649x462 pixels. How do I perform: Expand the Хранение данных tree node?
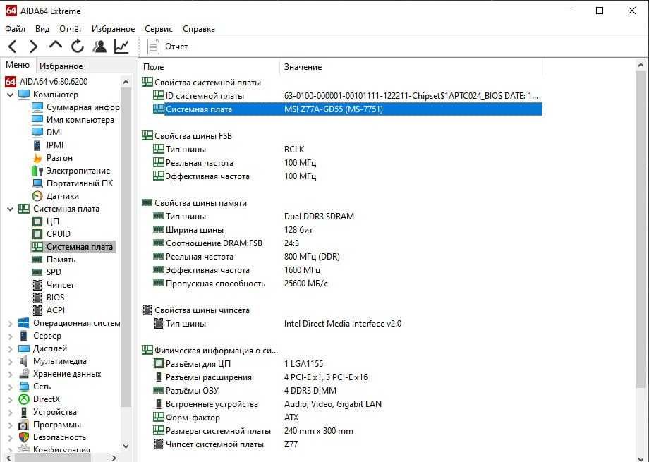click(x=11, y=375)
